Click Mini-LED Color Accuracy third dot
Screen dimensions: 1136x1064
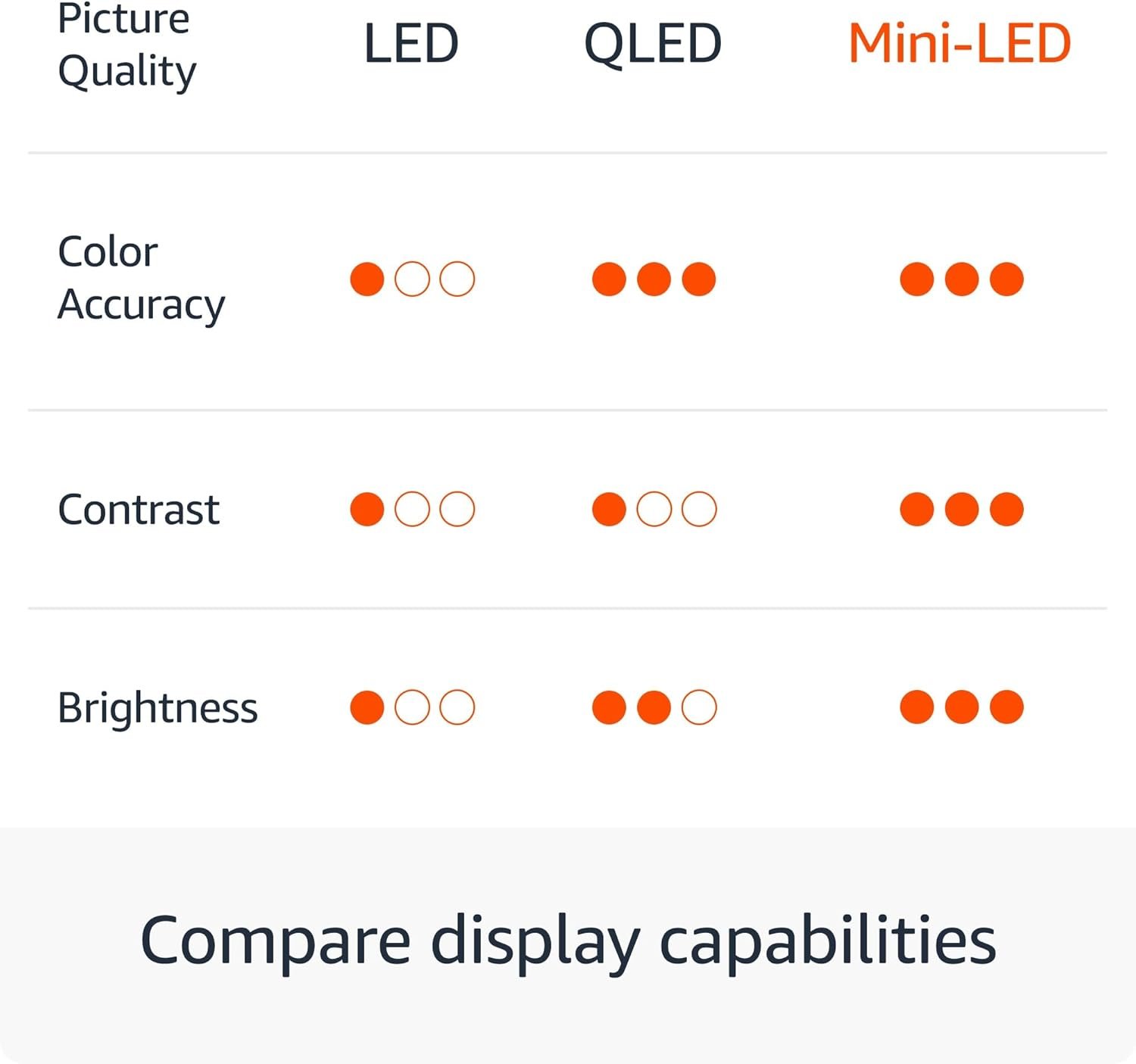click(1006, 279)
